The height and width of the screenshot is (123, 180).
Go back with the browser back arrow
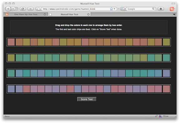(8, 9)
